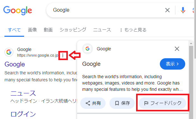Select the すべて tab
This screenshot has height=119, width=196.
14,30
